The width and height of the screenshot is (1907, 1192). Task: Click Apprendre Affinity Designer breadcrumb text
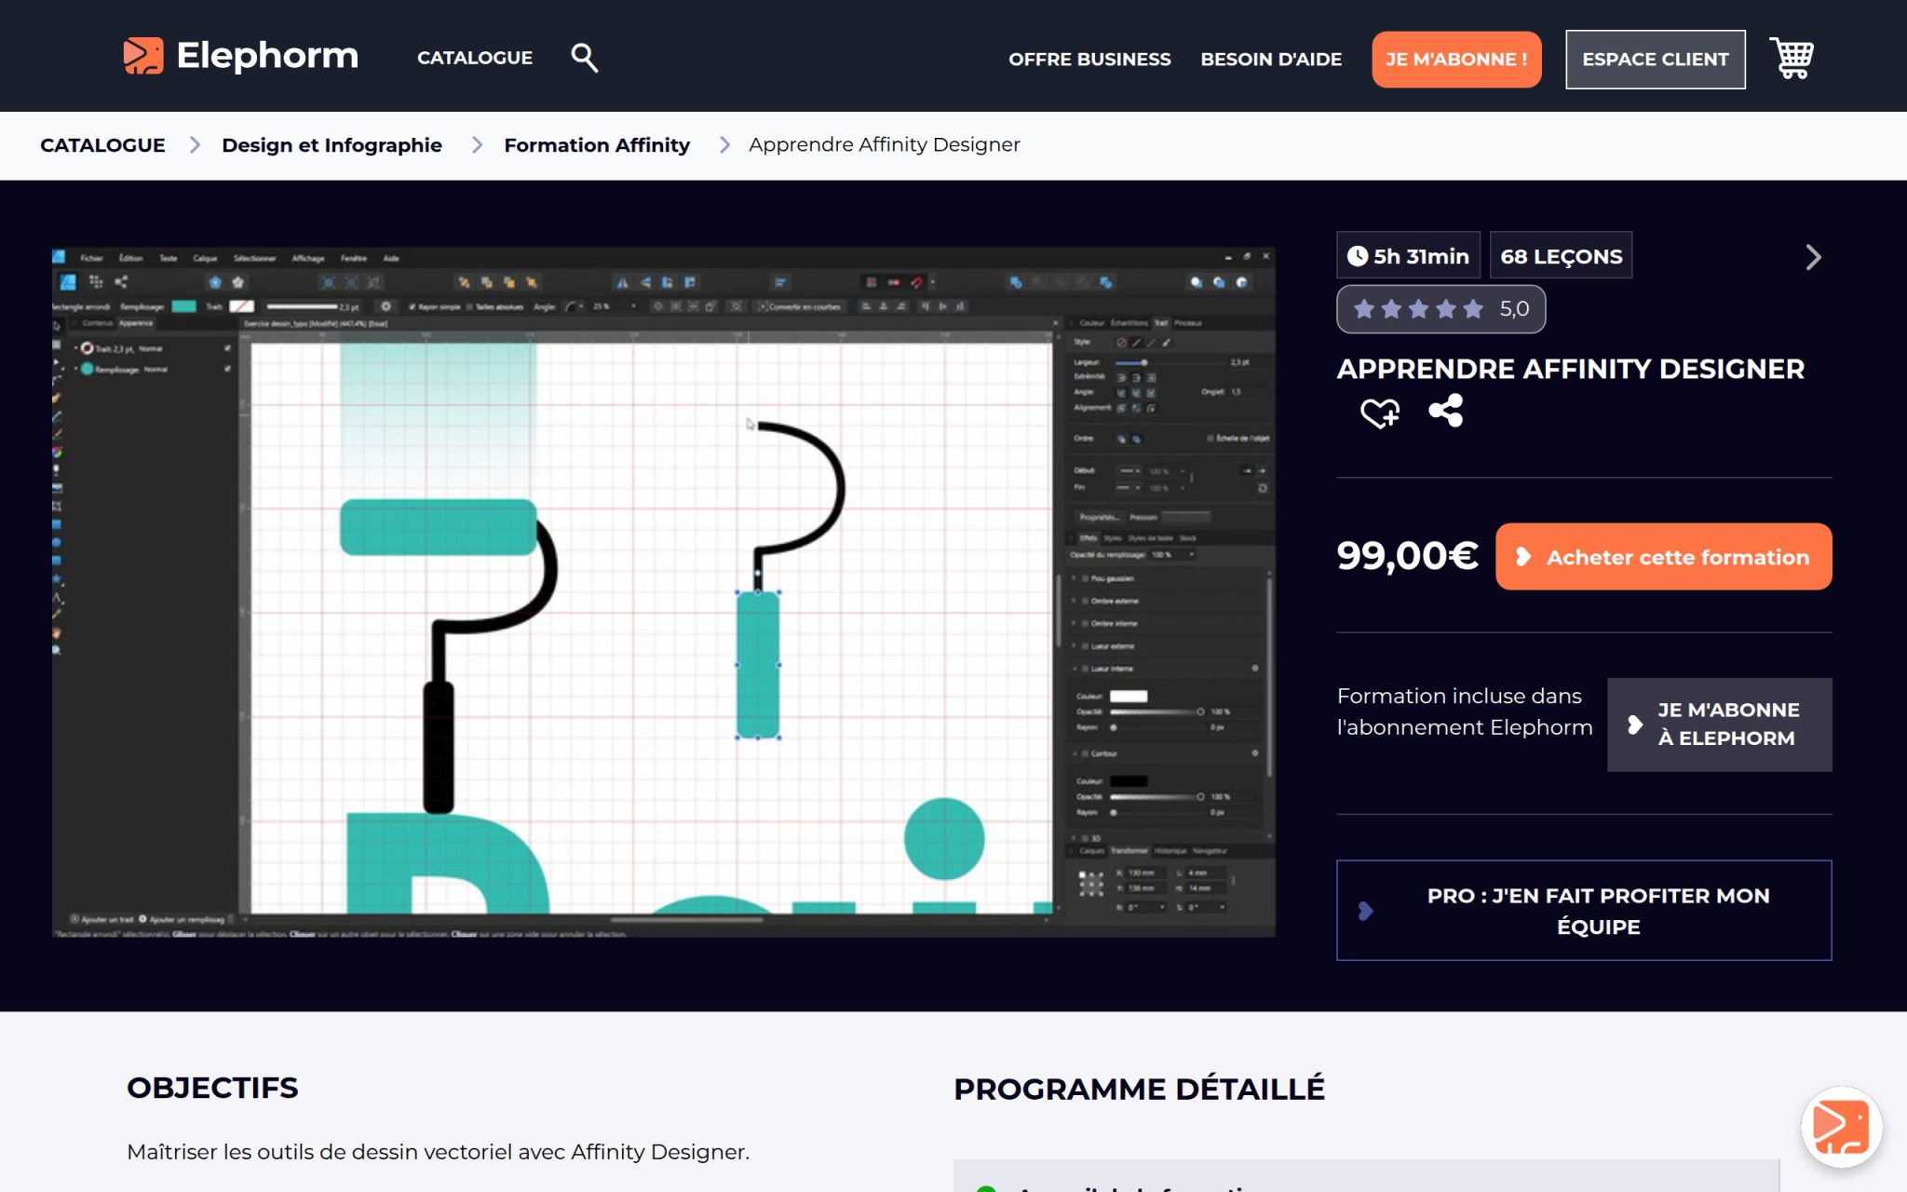pos(885,145)
